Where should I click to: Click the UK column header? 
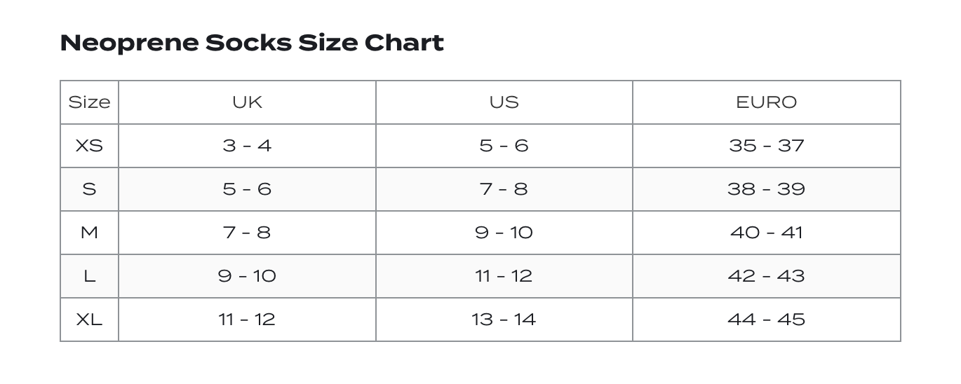(247, 102)
